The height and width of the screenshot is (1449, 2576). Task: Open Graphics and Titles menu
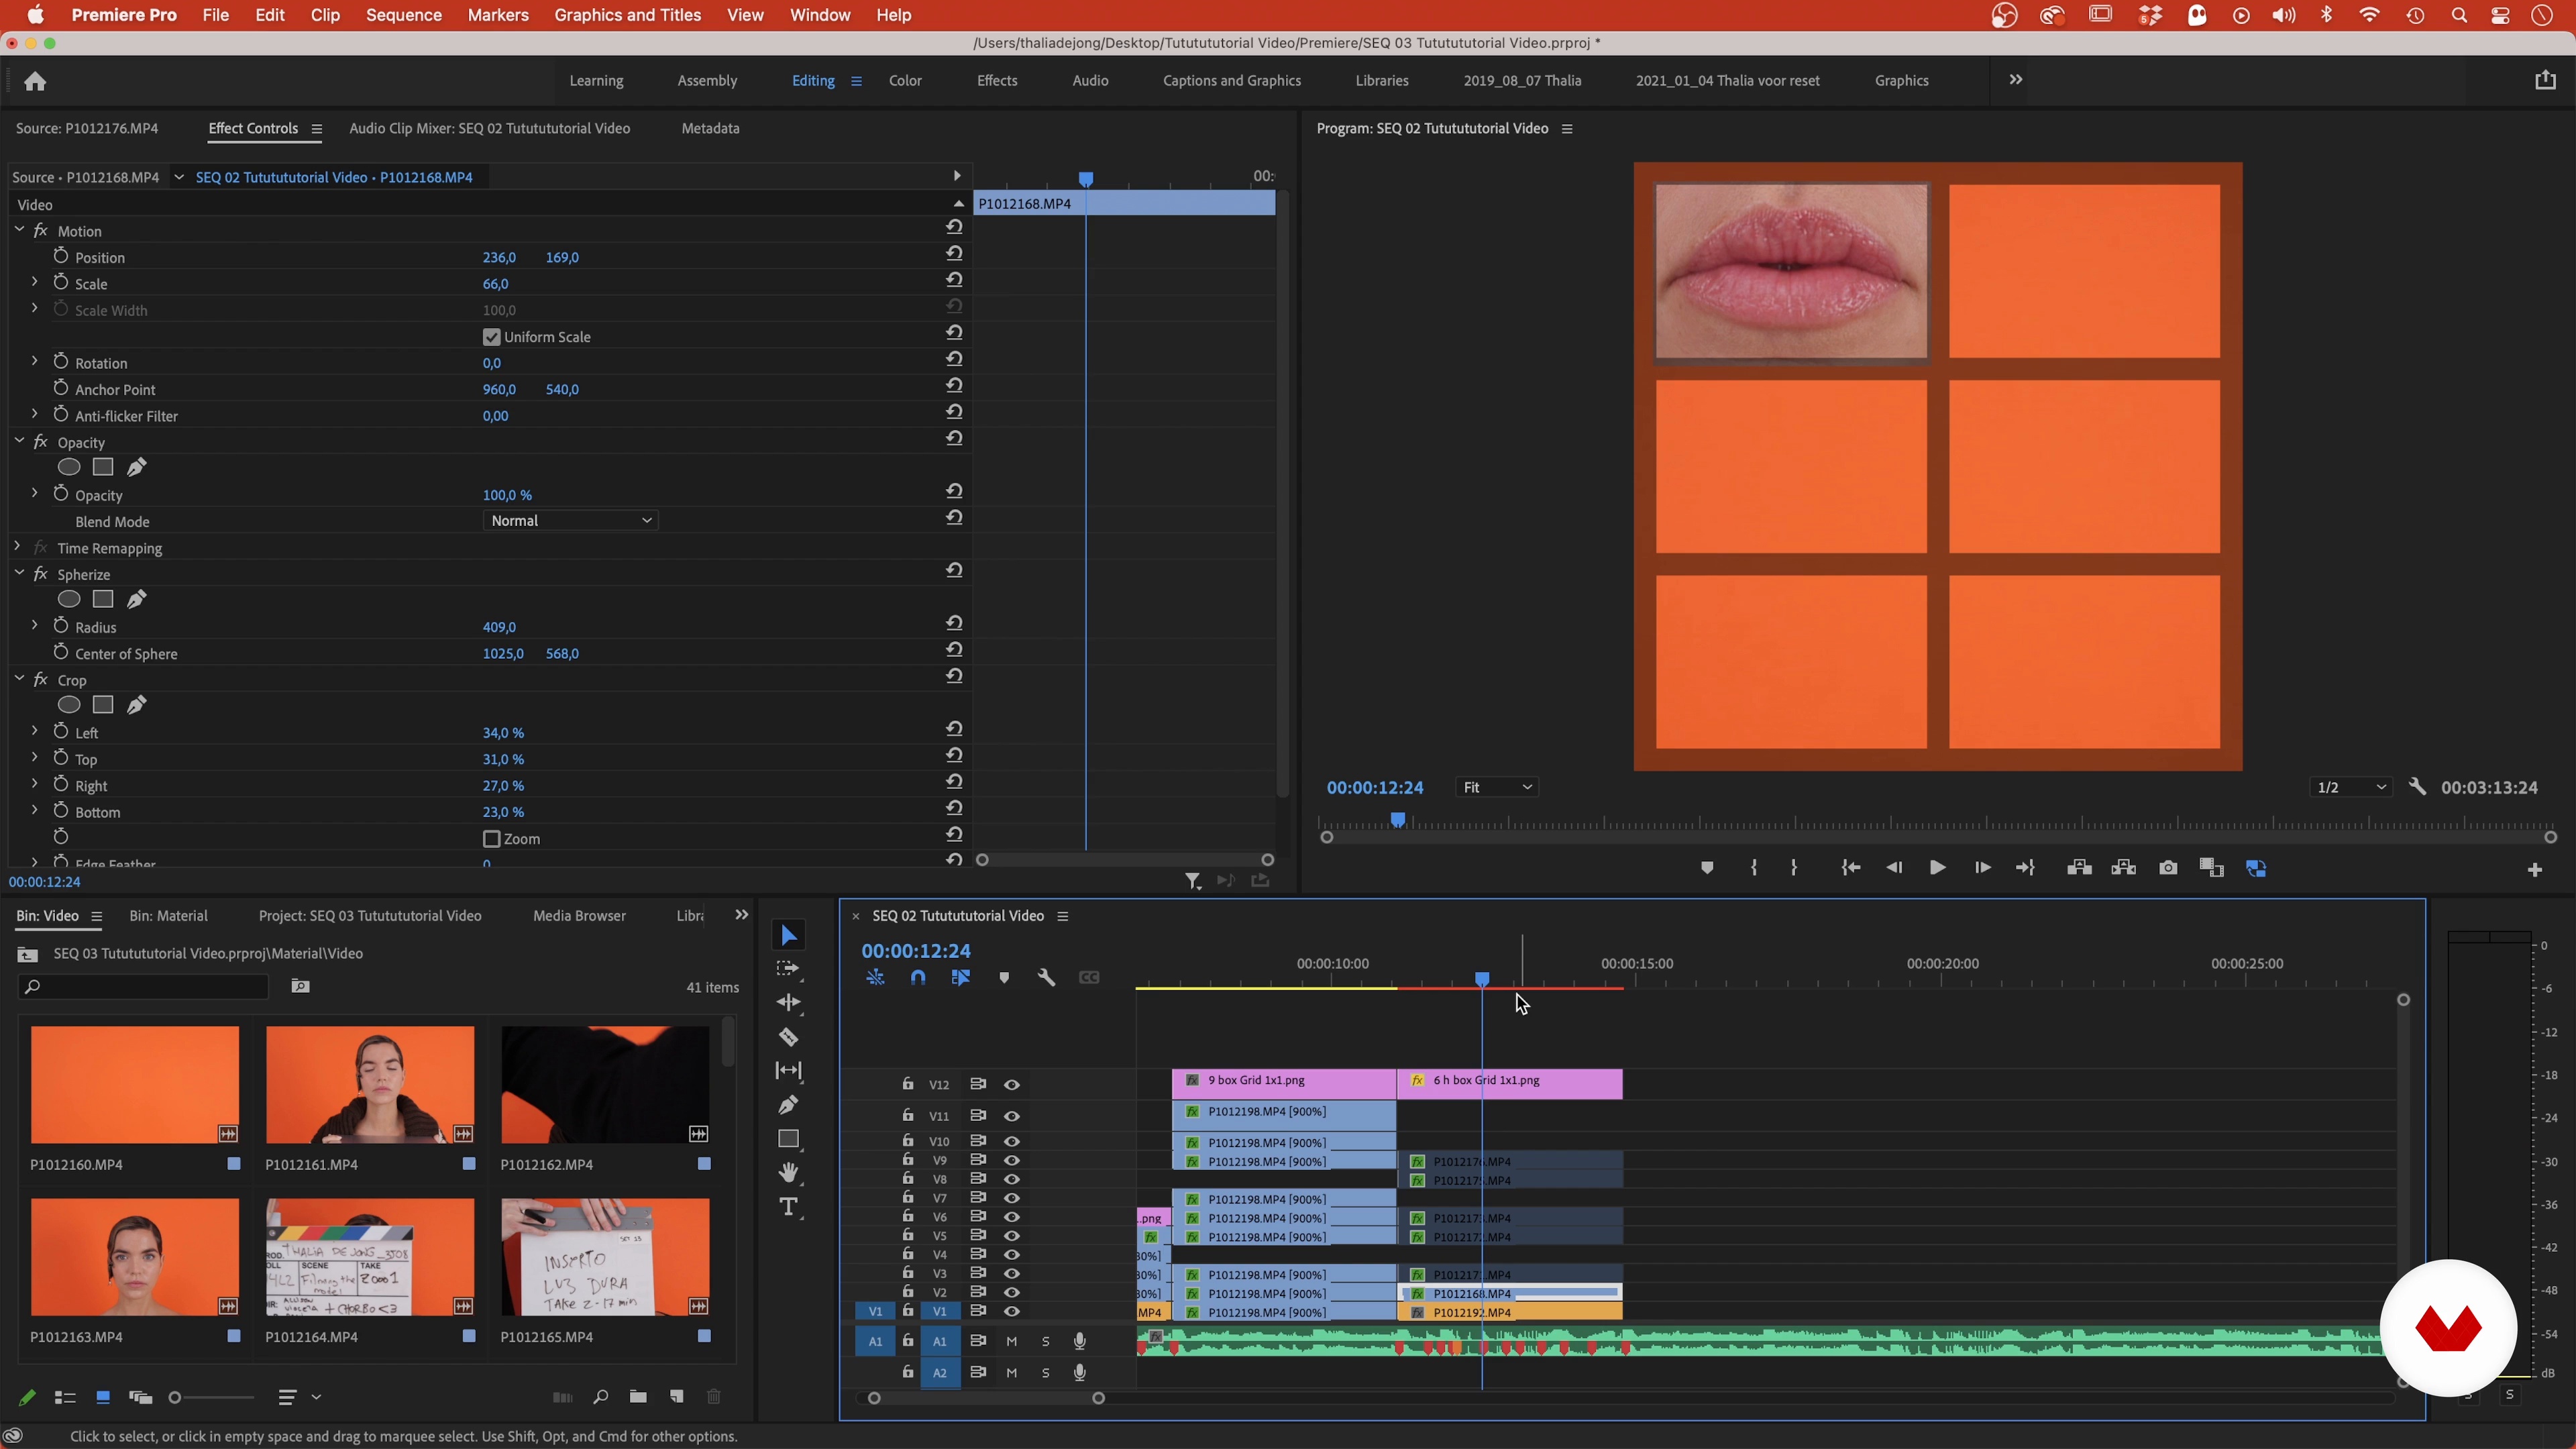click(628, 15)
